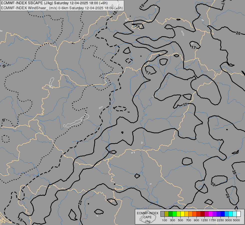The width and height of the screenshot is (245, 225).
Task: Click the 1750 legend tick value
Action: pos(212,220)
